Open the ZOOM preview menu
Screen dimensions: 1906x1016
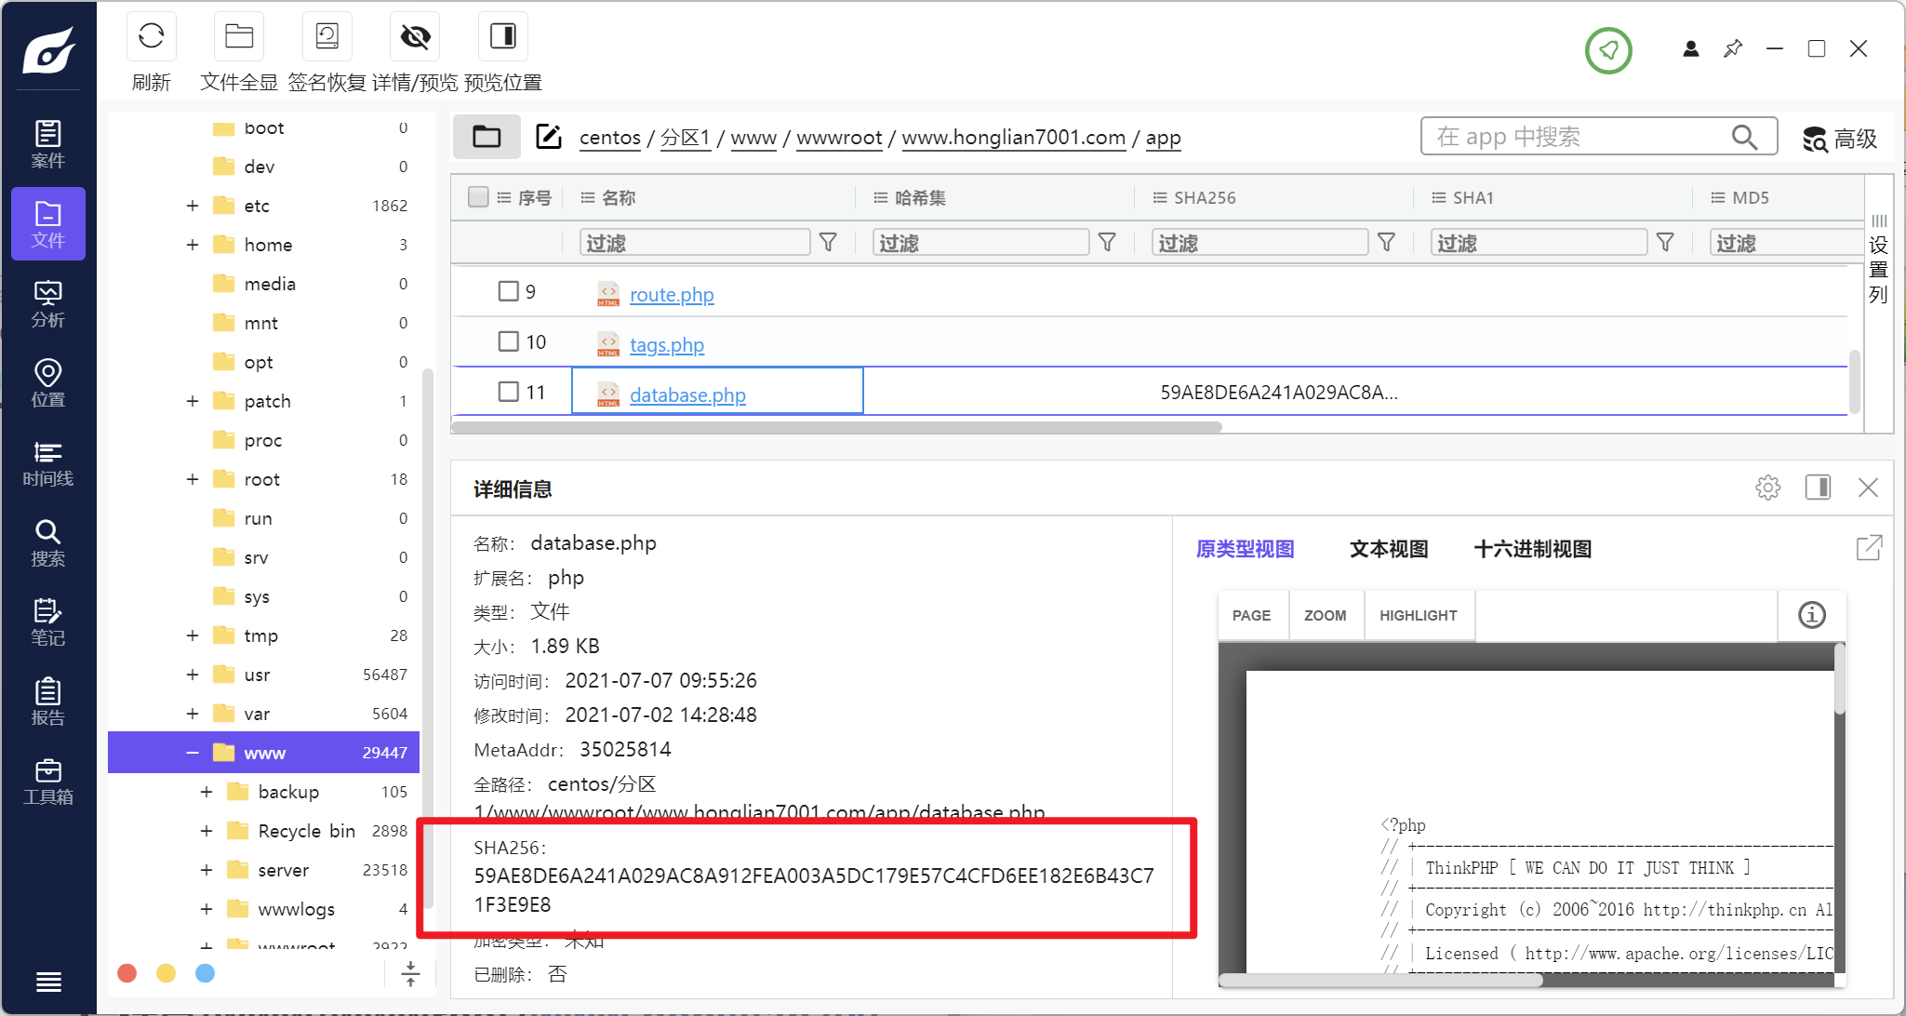[x=1326, y=616]
